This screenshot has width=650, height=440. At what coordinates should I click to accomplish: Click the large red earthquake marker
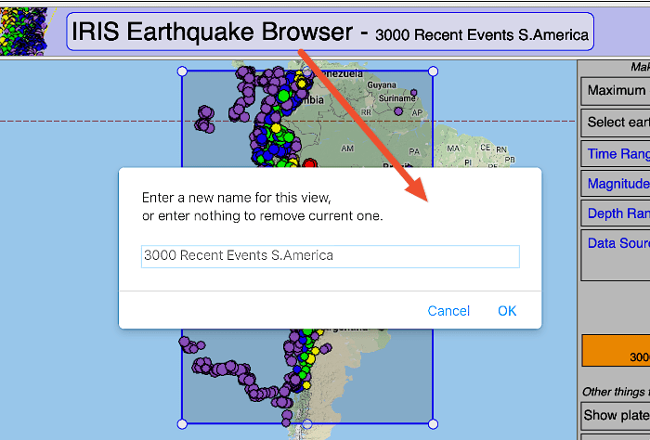(310, 164)
